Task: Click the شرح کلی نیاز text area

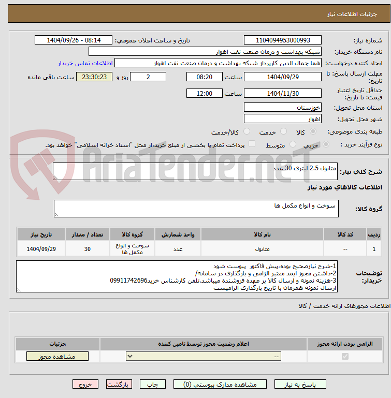Action: point(195,172)
